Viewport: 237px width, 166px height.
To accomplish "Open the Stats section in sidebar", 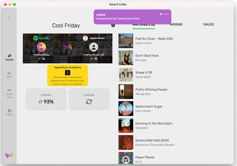I will [9, 75].
